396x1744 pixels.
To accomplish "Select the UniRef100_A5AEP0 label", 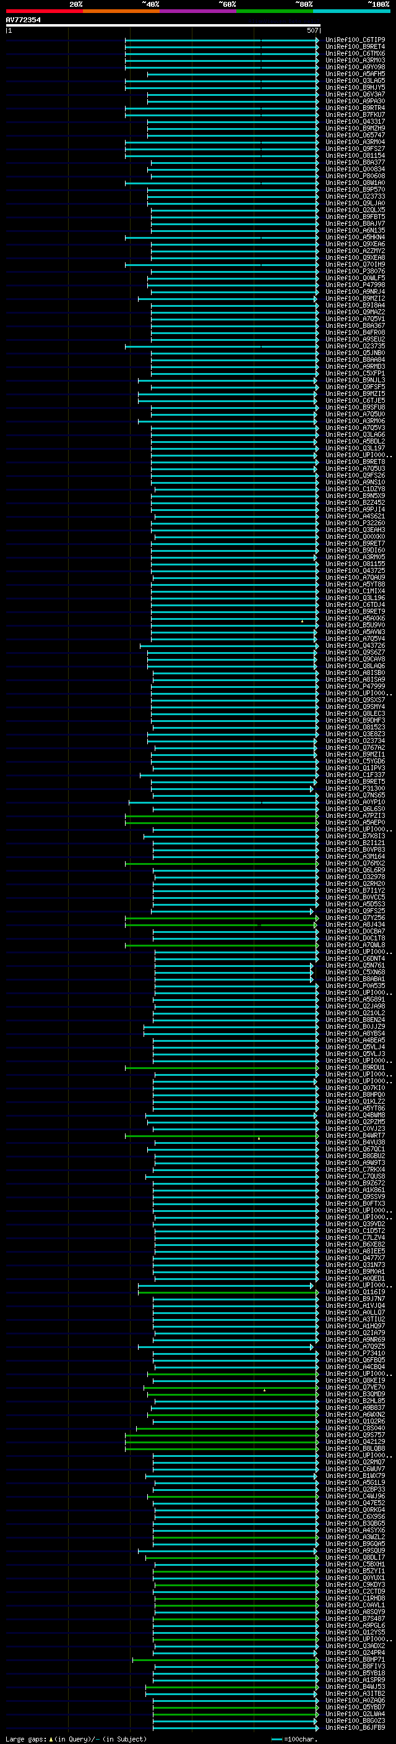I will click(355, 823).
